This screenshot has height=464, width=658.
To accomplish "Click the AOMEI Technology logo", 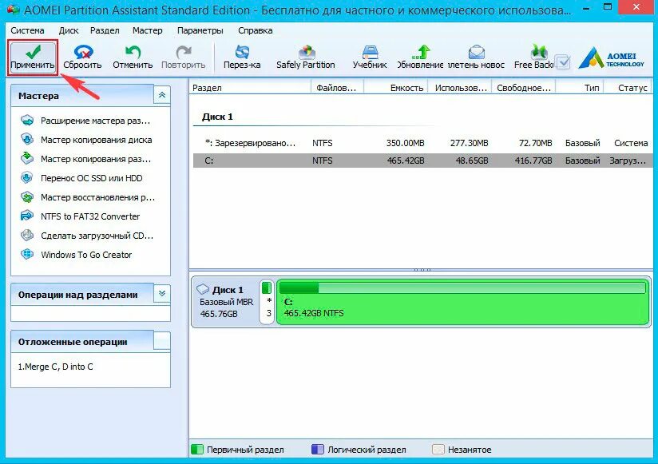I will (611, 58).
